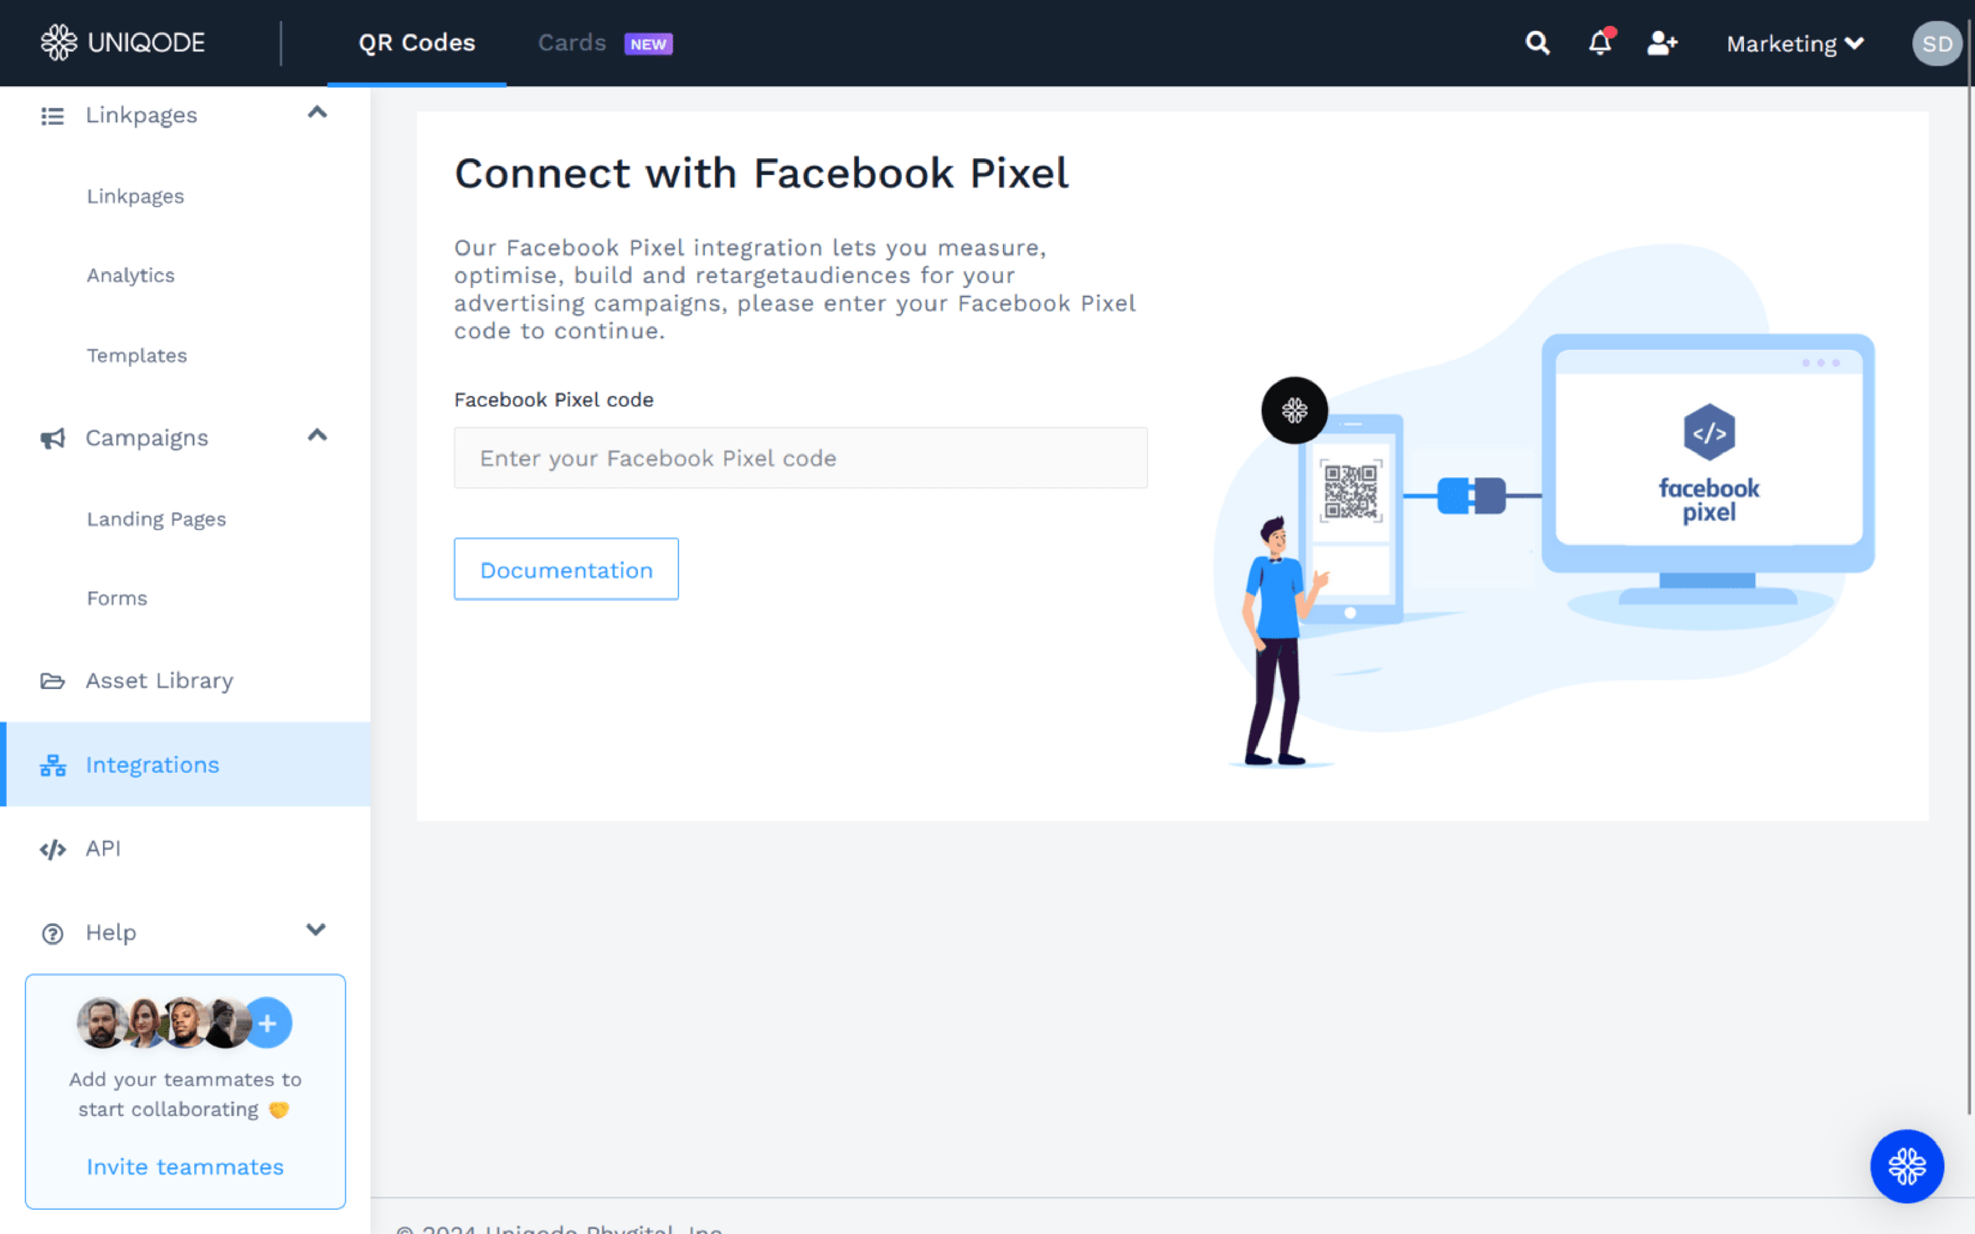The image size is (1975, 1234).
Task: Click the Uniqode logo
Action: coord(123,43)
